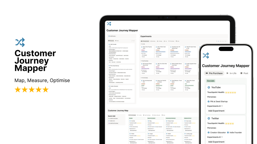257x144 pixels.
Task: Click Add Pre Purchase under Quick Add
Action: pyautogui.click(x=113, y=119)
